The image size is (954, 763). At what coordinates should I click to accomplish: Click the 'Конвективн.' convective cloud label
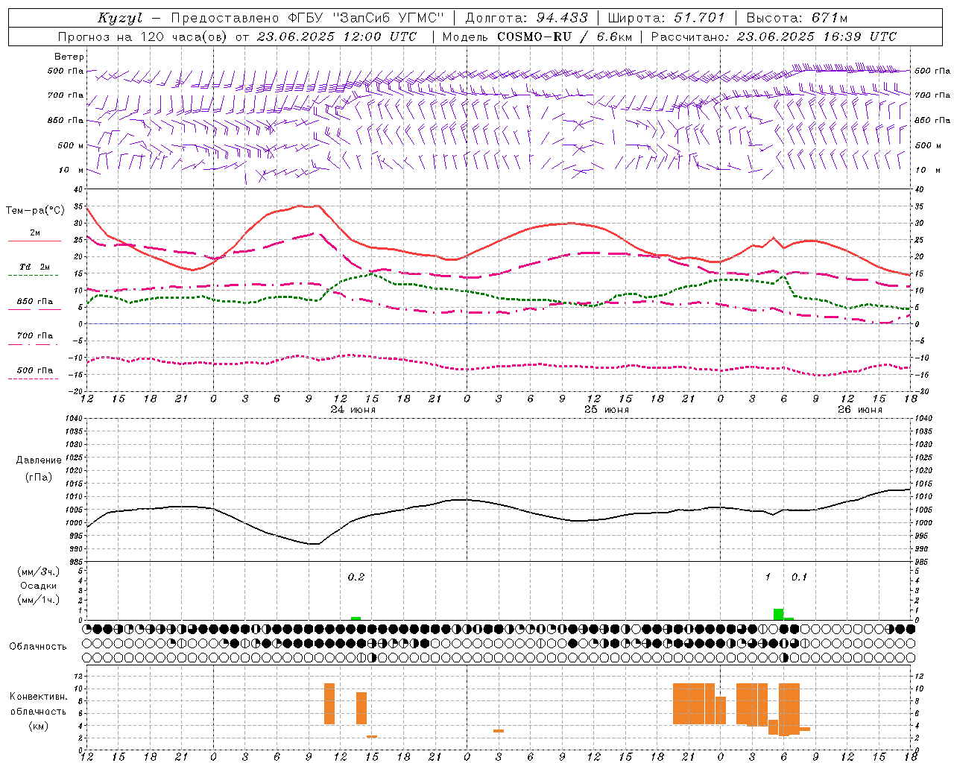click(x=39, y=697)
